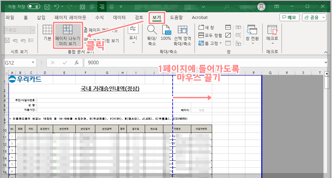Click the highlighted center align icon
Screen dimensions: 332x178
[x=102, y=7]
